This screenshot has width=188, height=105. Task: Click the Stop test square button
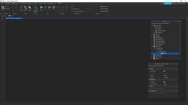54,7
